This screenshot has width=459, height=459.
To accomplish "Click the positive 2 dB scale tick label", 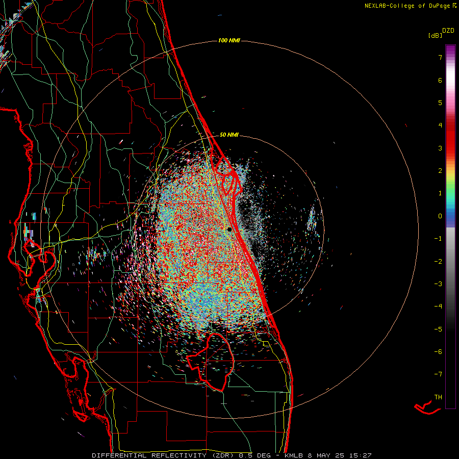I will pos(440,171).
